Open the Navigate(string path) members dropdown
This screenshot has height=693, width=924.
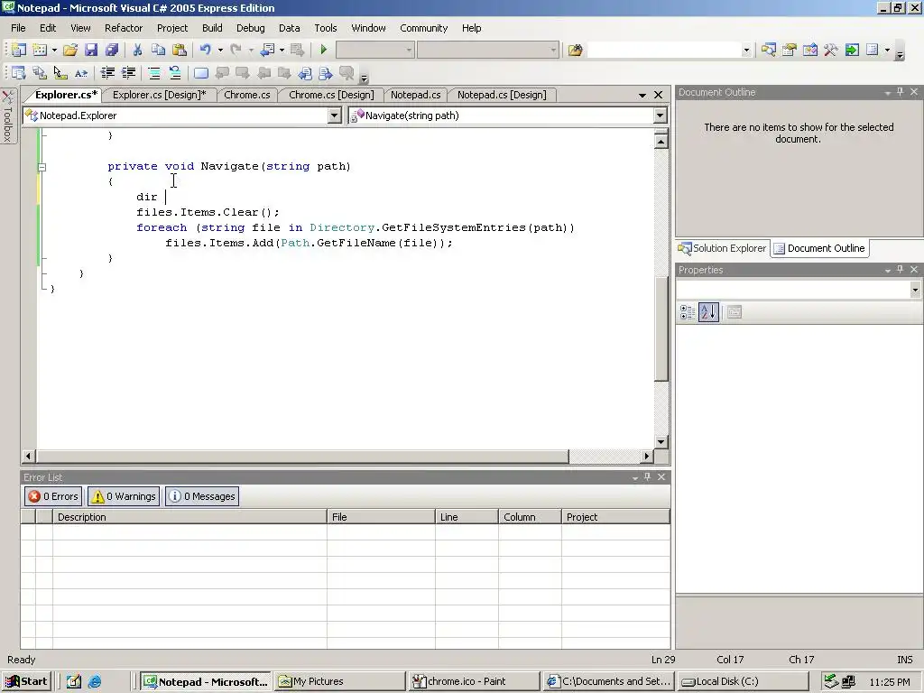point(660,115)
